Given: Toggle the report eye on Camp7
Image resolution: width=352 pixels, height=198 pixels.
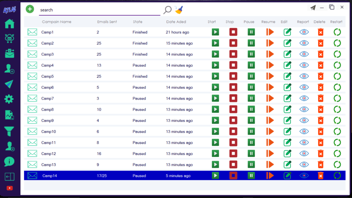Looking at the screenshot, I should (304, 98).
